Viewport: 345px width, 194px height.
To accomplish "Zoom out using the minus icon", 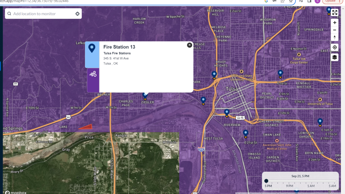I will (x=334, y=30).
